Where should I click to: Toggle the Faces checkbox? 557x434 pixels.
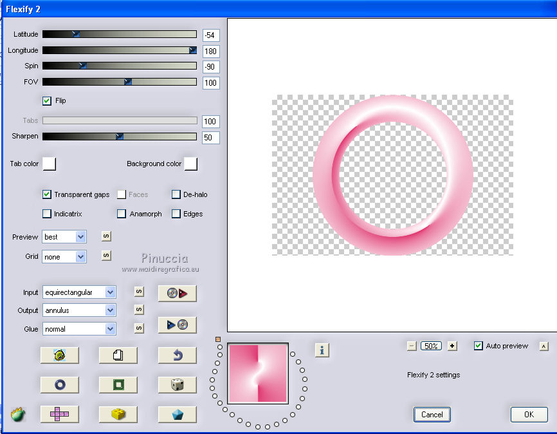click(122, 194)
